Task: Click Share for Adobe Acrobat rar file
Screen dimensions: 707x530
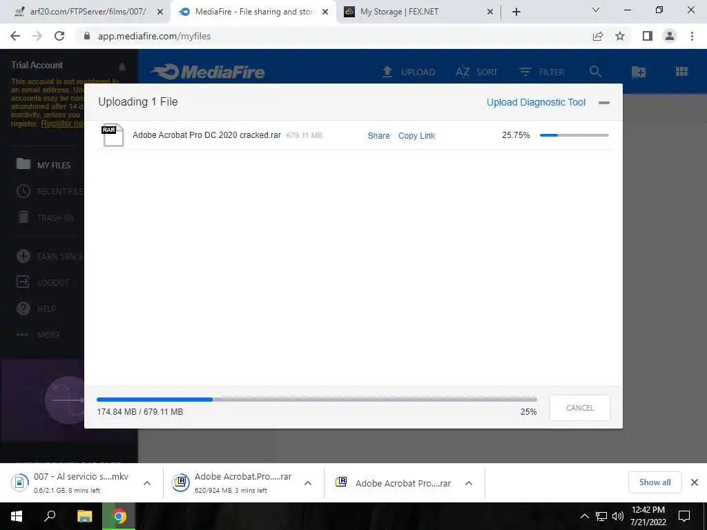Action: tap(378, 136)
